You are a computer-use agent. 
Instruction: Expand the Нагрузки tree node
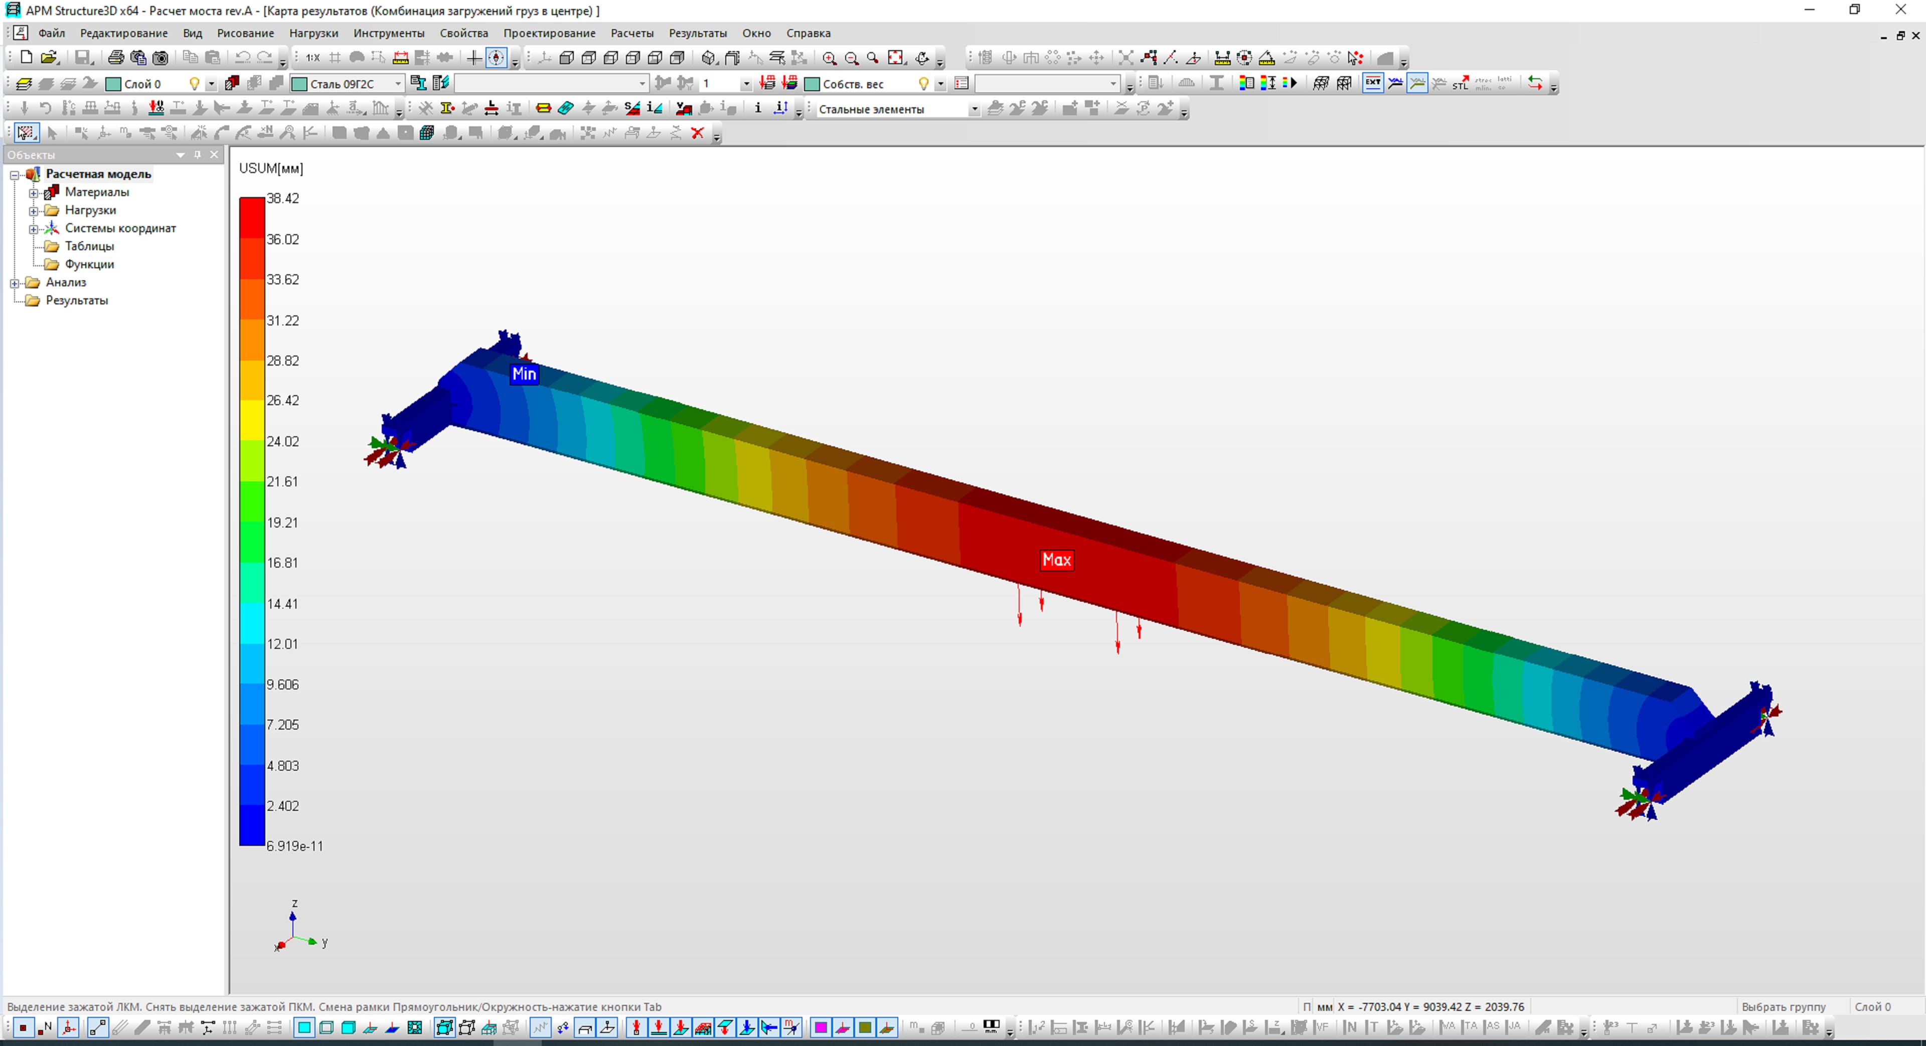coord(34,211)
